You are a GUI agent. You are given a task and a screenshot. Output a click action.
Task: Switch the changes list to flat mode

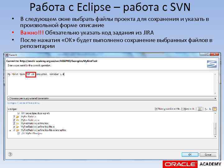(206, 109)
